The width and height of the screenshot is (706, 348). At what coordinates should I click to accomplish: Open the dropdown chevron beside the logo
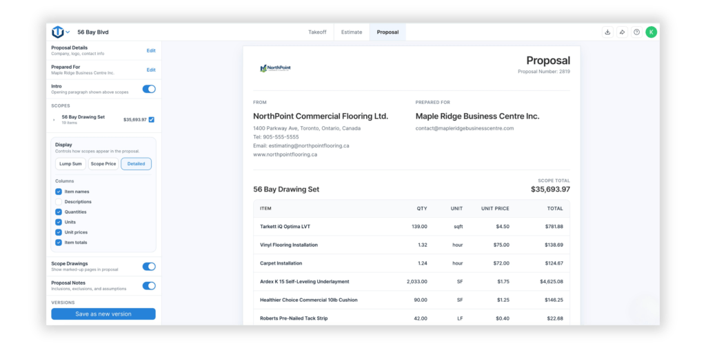68,32
